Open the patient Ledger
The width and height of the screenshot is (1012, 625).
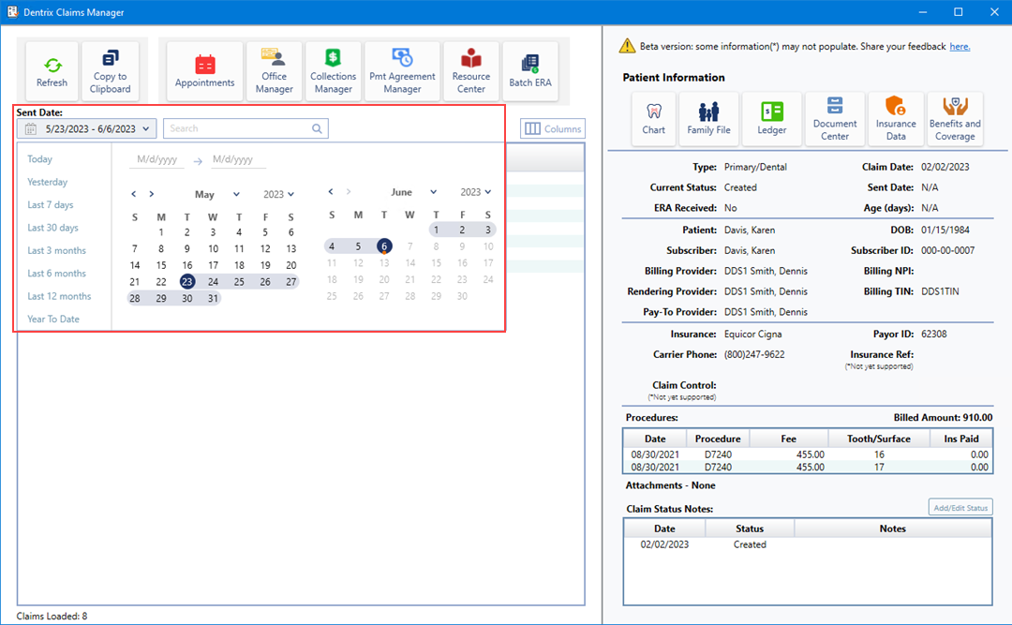[x=772, y=119]
